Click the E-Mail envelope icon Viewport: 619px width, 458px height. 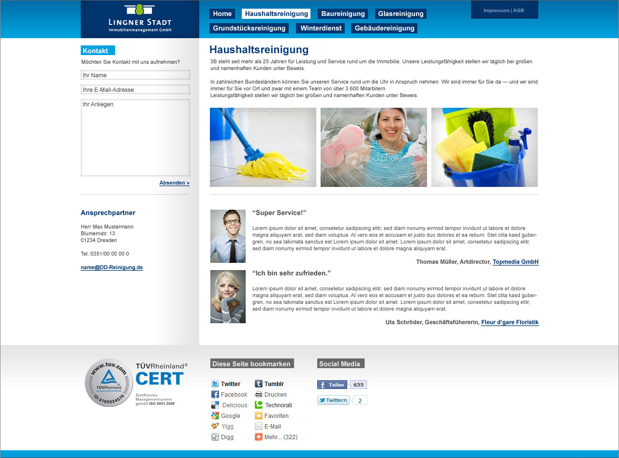(259, 427)
